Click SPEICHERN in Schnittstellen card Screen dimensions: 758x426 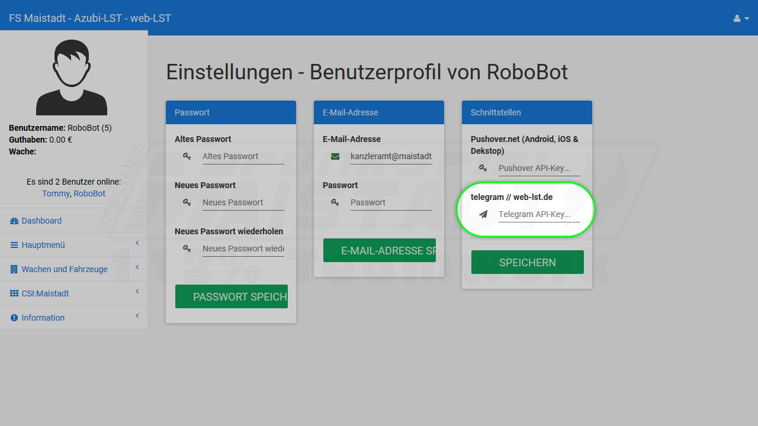tap(528, 262)
